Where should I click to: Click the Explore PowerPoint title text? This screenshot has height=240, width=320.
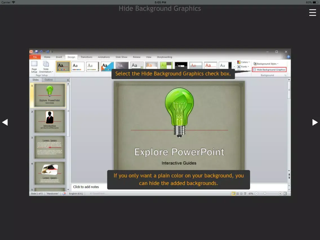(x=179, y=152)
